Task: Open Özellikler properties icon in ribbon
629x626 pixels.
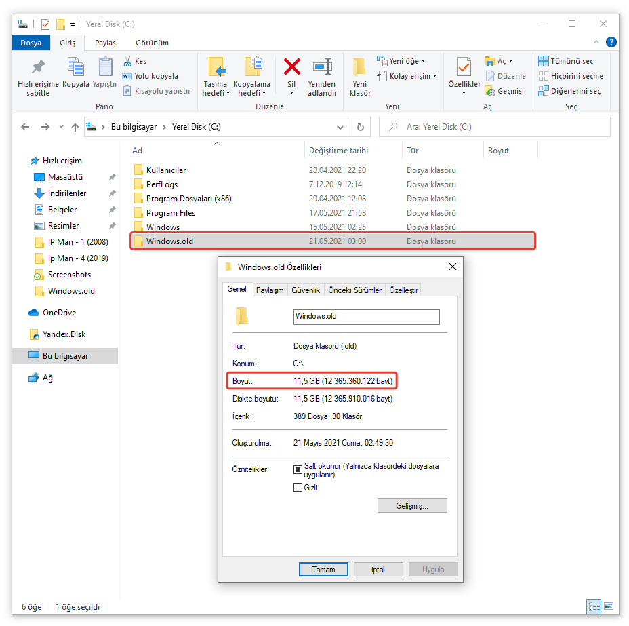Action: [464, 68]
